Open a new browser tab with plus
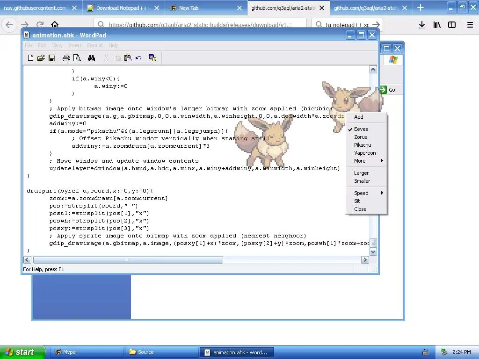The height and width of the screenshot is (359, 479). pos(421,7)
